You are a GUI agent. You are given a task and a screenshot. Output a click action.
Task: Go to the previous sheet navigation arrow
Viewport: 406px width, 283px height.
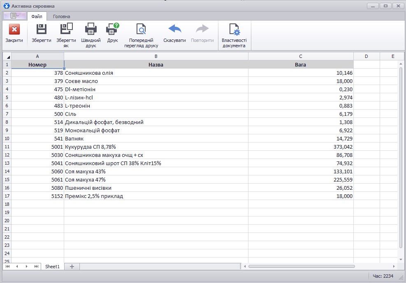tap(17, 267)
